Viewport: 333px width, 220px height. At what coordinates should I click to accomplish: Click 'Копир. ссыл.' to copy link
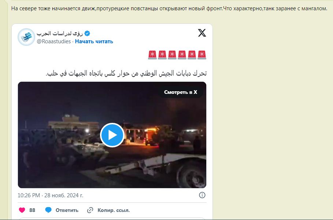[114, 210]
